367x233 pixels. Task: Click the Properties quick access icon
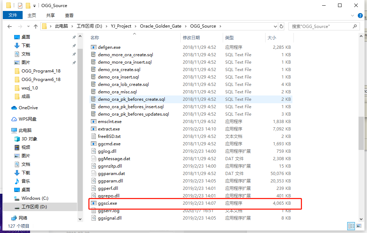coord(20,5)
